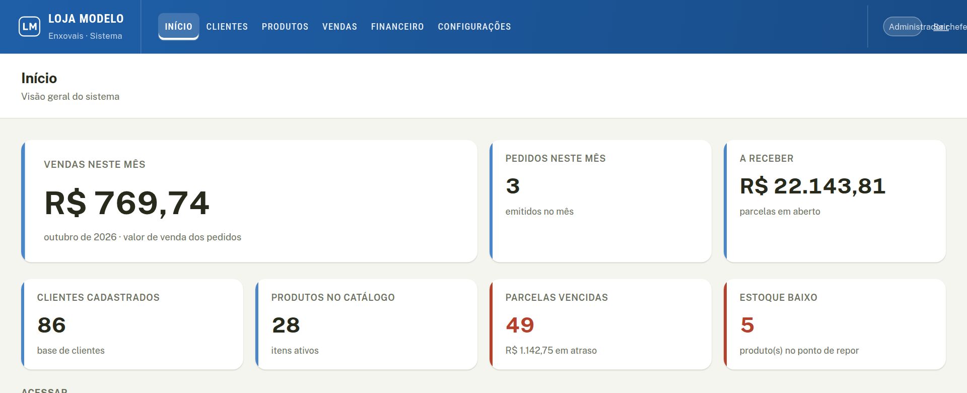
Task: Click the red 5 low stock number
Action: [x=747, y=325]
